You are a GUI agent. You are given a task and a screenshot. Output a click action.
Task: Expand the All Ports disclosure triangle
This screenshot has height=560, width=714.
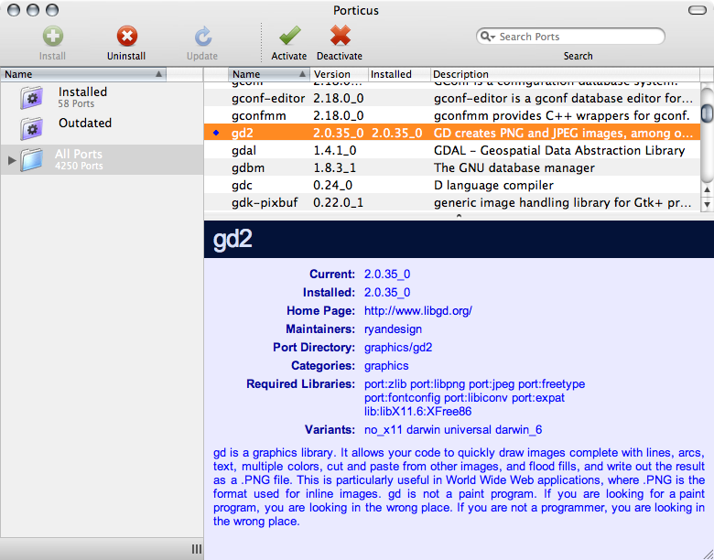pyautogui.click(x=12, y=160)
